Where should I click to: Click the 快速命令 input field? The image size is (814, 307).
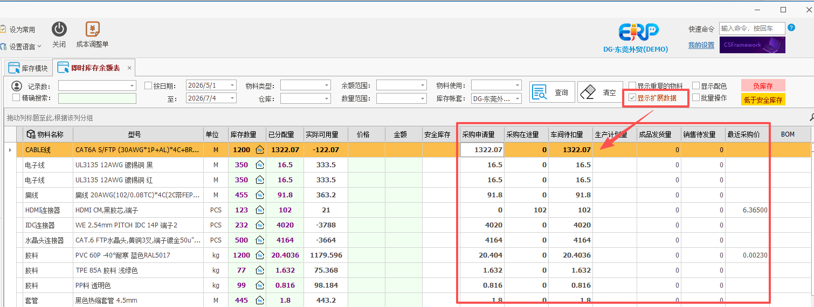pos(752,28)
